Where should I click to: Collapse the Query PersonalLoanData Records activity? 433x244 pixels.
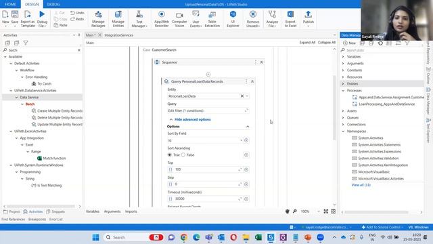coord(252,81)
